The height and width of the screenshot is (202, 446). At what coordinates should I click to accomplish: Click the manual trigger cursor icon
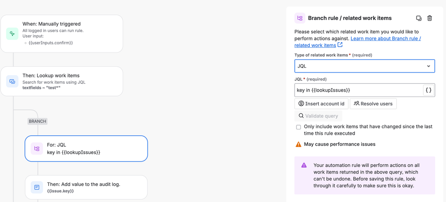(x=13, y=34)
